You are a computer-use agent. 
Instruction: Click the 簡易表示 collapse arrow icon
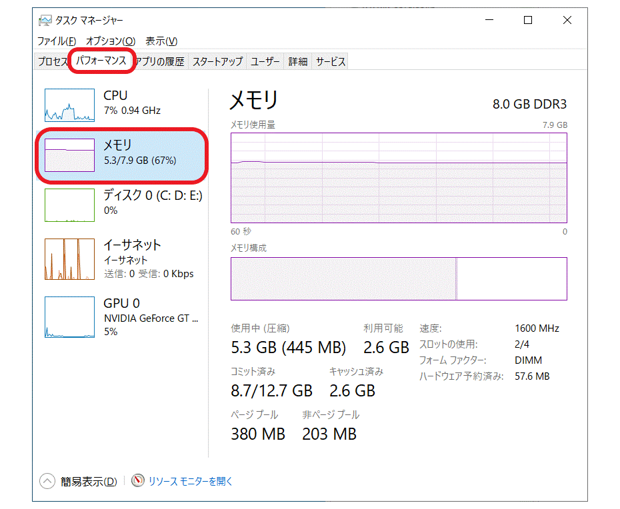[x=47, y=481]
